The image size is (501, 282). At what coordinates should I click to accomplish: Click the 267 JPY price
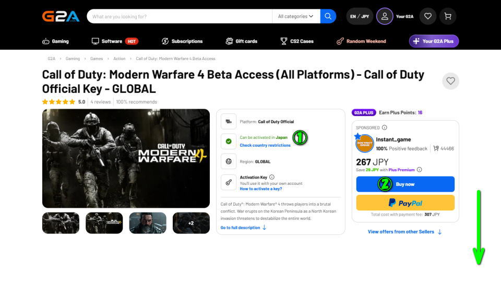(372, 162)
